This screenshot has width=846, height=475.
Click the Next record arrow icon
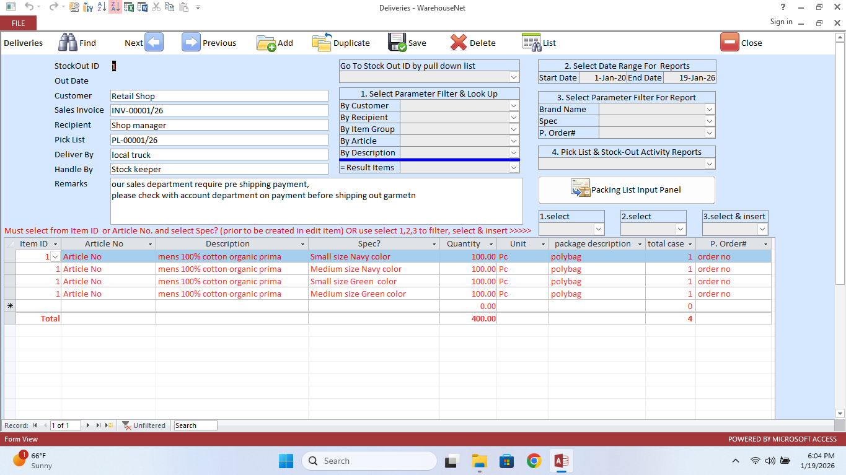[154, 42]
